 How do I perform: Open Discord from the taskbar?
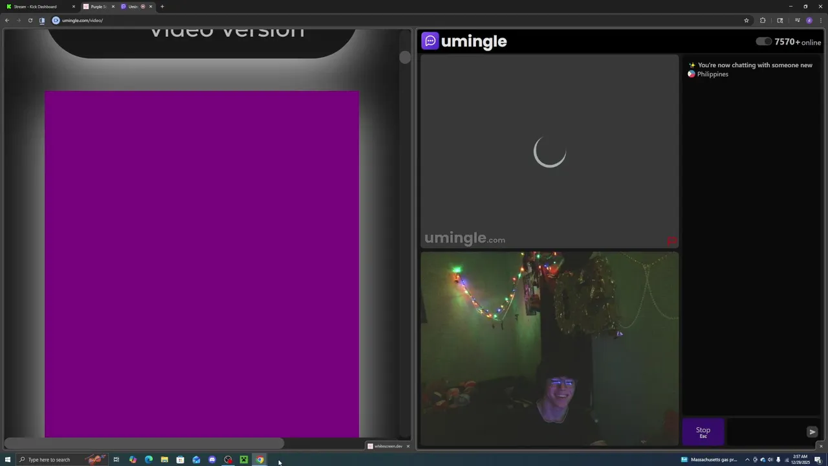212,460
